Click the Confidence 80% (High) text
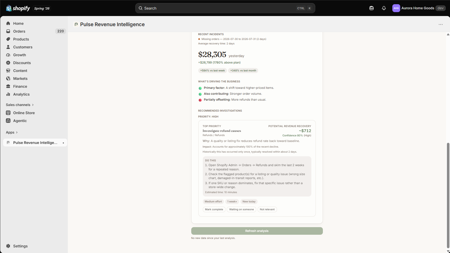Image resolution: width=450 pixels, height=253 pixels. pyautogui.click(x=297, y=135)
